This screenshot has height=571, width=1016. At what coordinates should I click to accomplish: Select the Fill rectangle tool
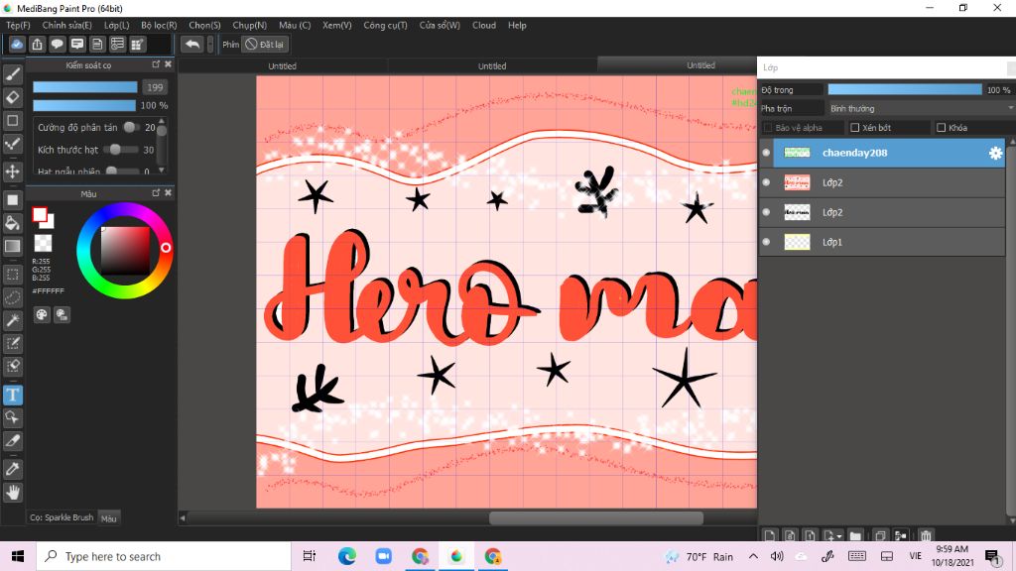[12, 200]
